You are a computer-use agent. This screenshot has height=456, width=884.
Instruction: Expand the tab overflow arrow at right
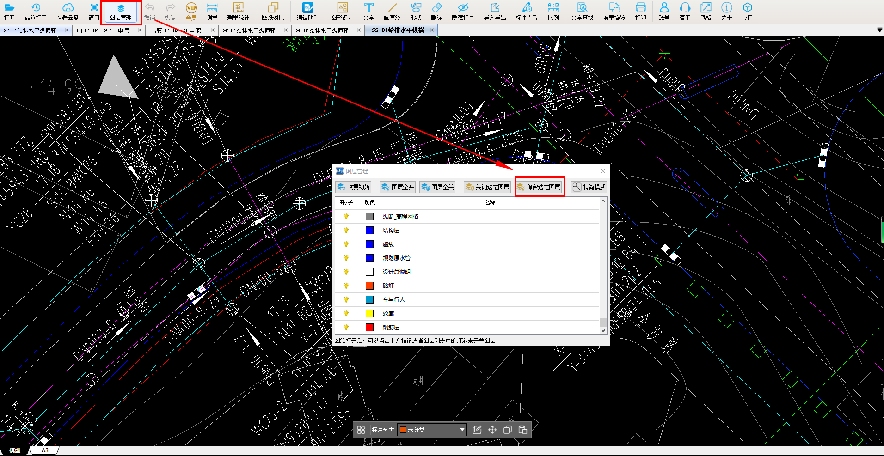coord(879,30)
